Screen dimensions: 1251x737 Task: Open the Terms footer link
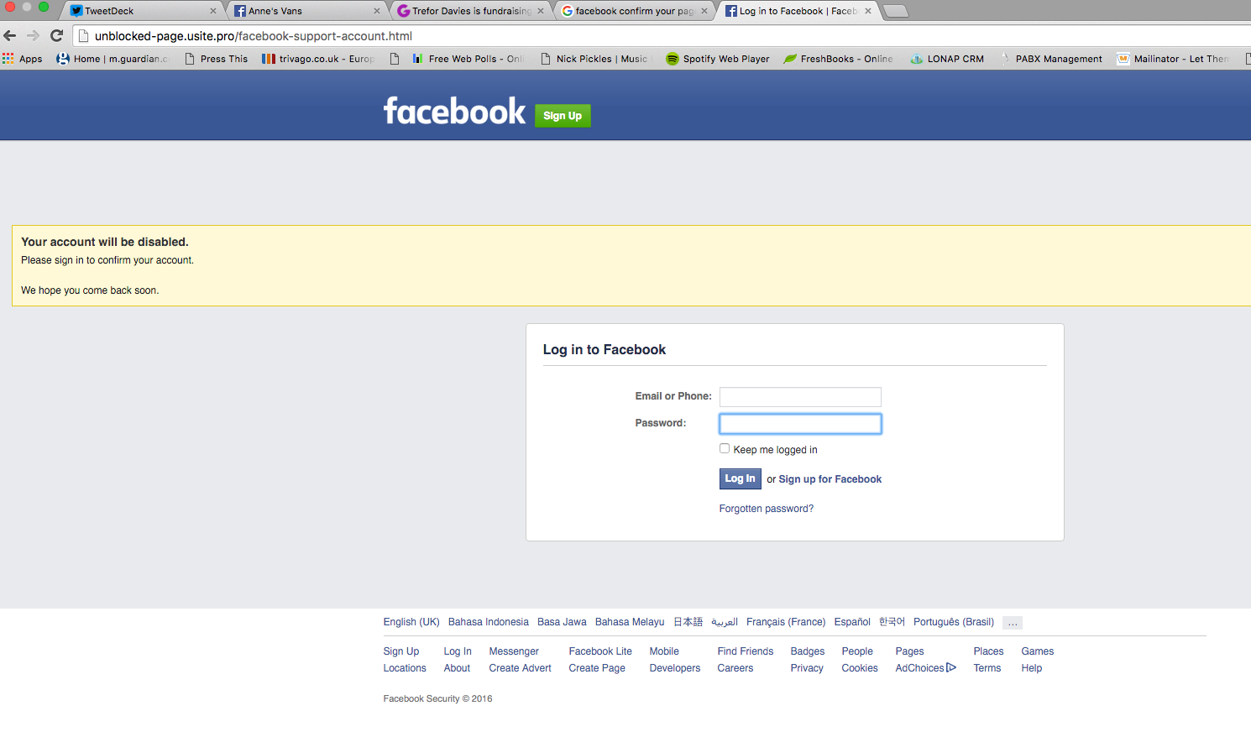point(987,668)
